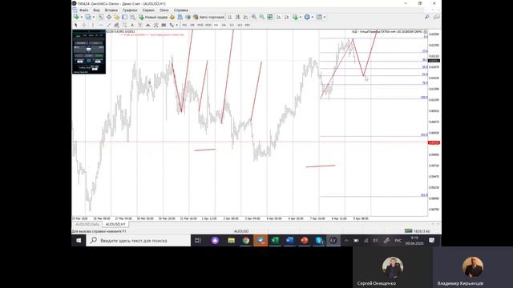Open the Data Window icon
513x288 pixels.
click(x=109, y=17)
